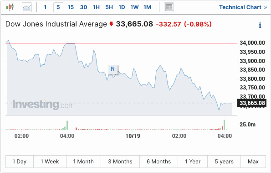Click the 33,665.08 price in header
This screenshot has width=271, height=173.
pos(134,24)
